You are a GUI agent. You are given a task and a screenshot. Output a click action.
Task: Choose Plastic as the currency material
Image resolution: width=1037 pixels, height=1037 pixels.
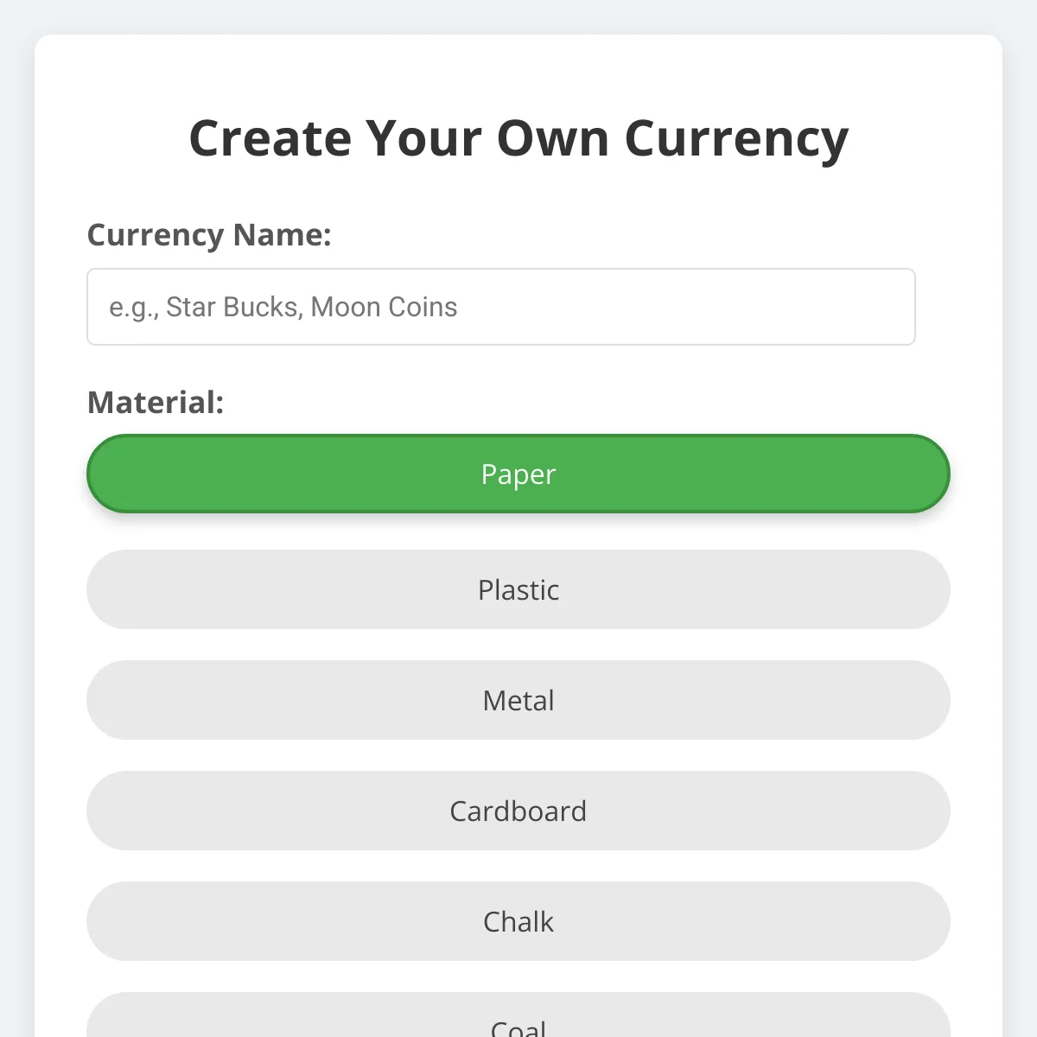(x=518, y=590)
